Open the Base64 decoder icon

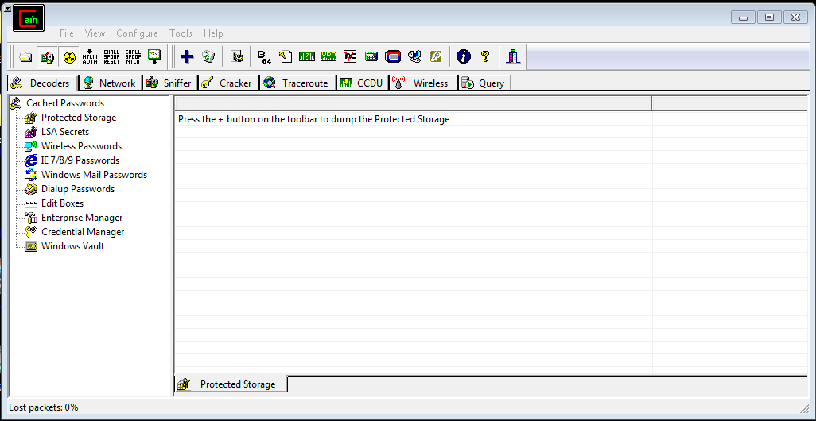click(264, 56)
